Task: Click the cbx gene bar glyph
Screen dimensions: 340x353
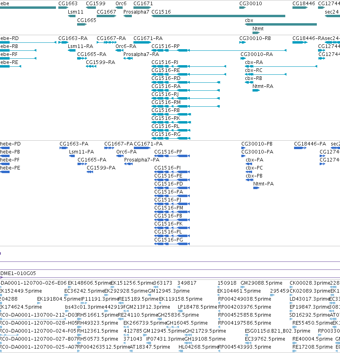Action: [281, 24]
